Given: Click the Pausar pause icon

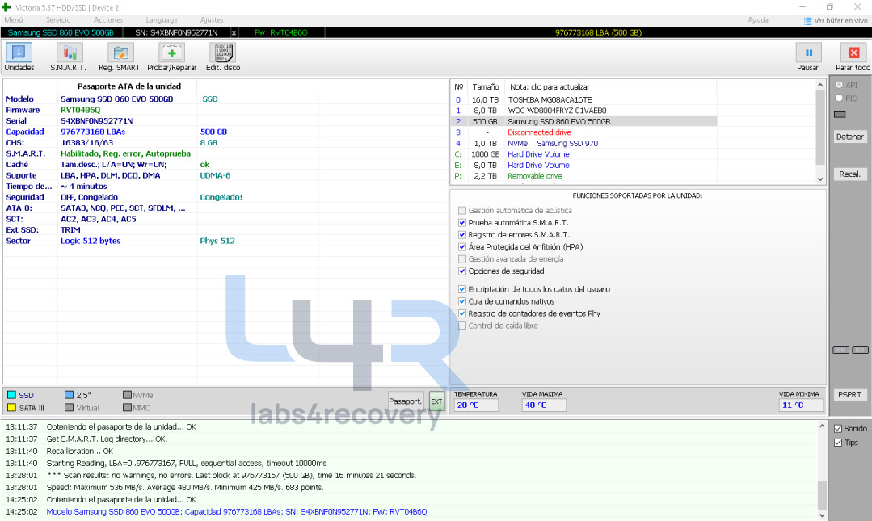Looking at the screenshot, I should click(x=809, y=53).
